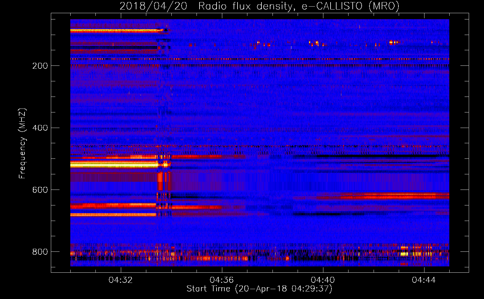Click the 600 frequency tick label
Viewport: 484px width, 299px height.
click(x=40, y=190)
